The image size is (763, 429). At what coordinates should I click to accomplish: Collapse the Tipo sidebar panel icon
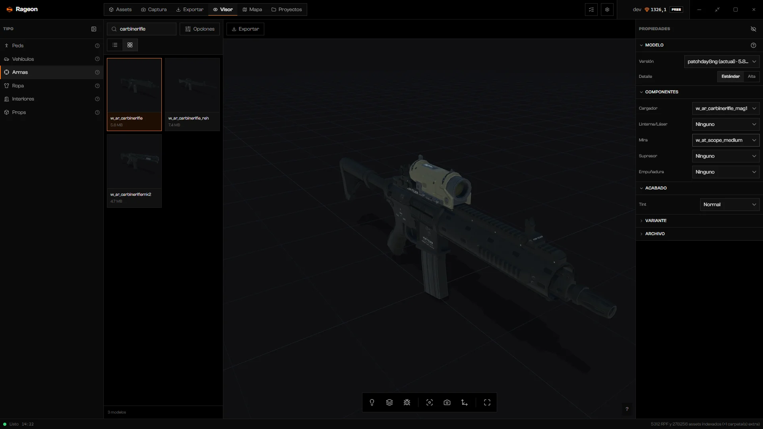94,29
